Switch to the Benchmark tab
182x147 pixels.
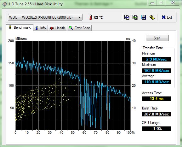tap(20, 27)
